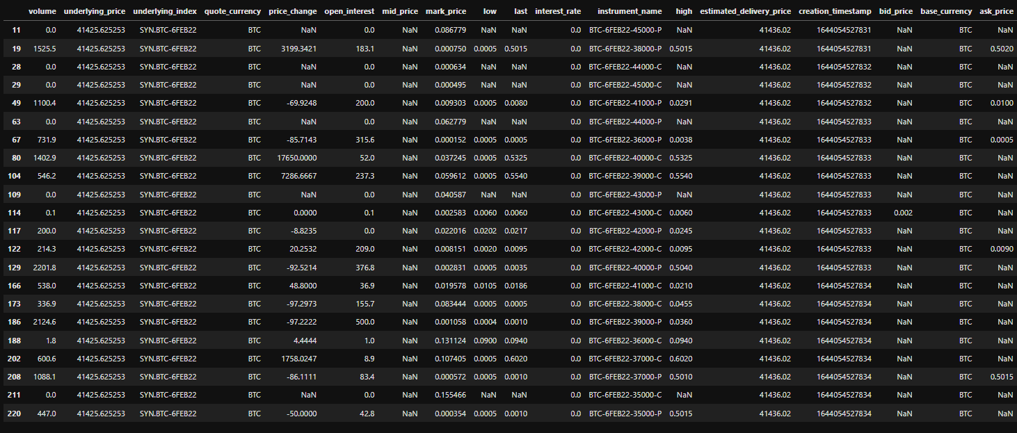Click mark_price value 0.002583
This screenshot has width=1017, height=433.
tap(451, 213)
